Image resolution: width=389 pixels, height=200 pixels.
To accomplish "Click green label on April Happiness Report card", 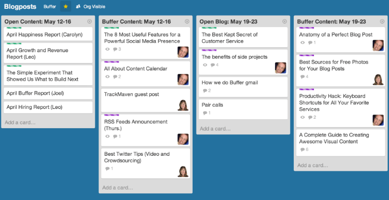I will [x=14, y=28].
